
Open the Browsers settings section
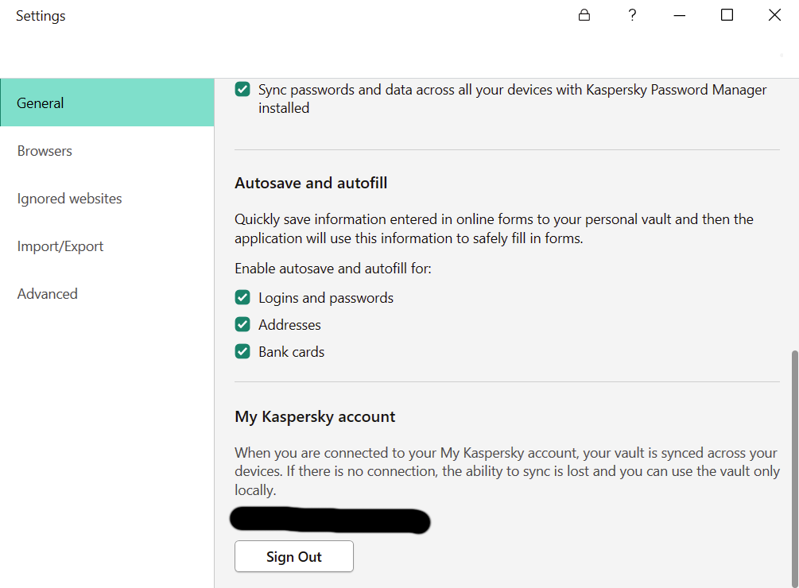click(x=45, y=151)
